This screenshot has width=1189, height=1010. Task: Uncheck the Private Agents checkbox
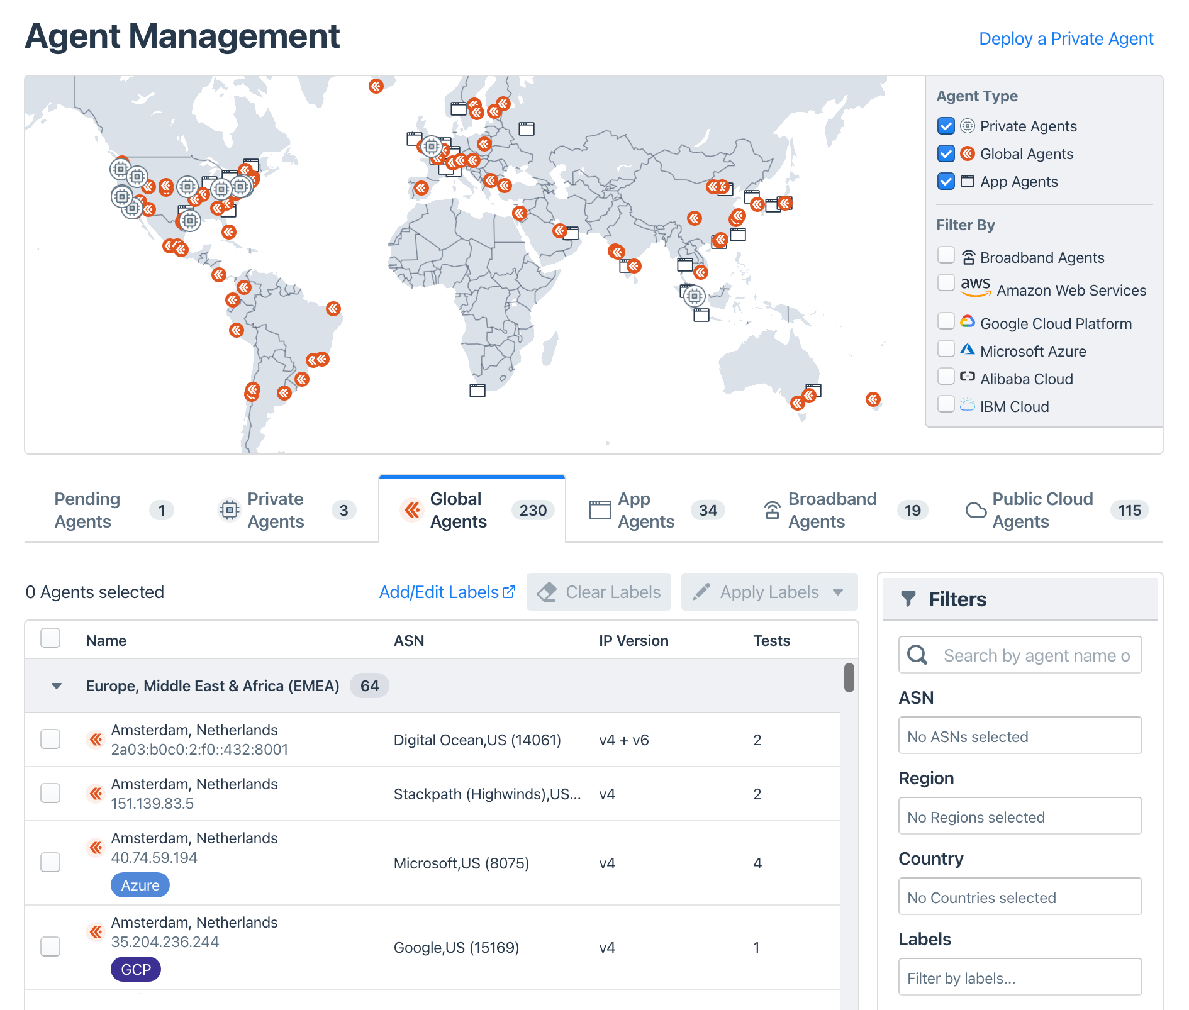pos(946,126)
